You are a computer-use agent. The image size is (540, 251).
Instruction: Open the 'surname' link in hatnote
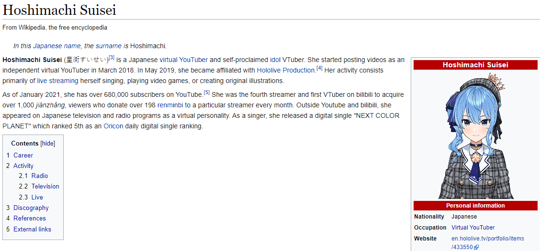pos(109,46)
